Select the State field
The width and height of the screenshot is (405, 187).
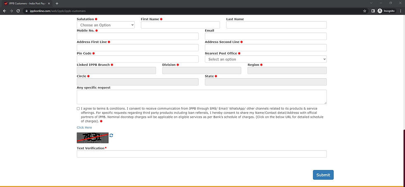coord(266,82)
